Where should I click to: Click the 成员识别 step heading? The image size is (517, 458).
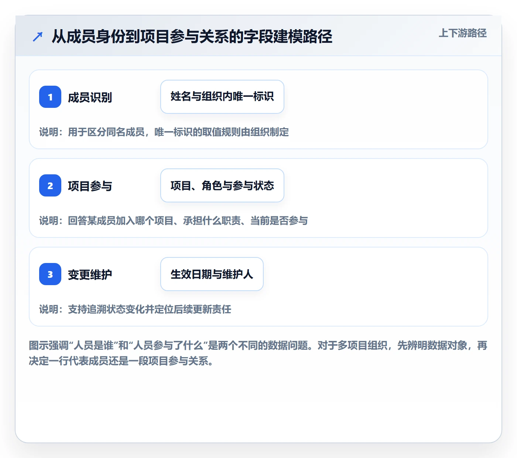[90, 98]
